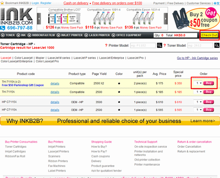Open Cash coupons footer link
Image resolution: width=220 pixels, height=178 pixels.
tap(100, 156)
